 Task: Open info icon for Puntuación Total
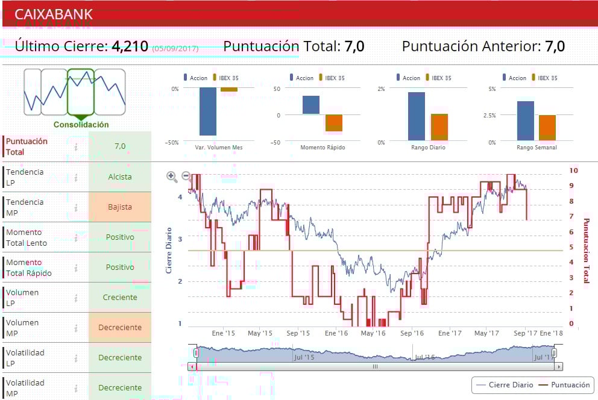[x=76, y=146]
